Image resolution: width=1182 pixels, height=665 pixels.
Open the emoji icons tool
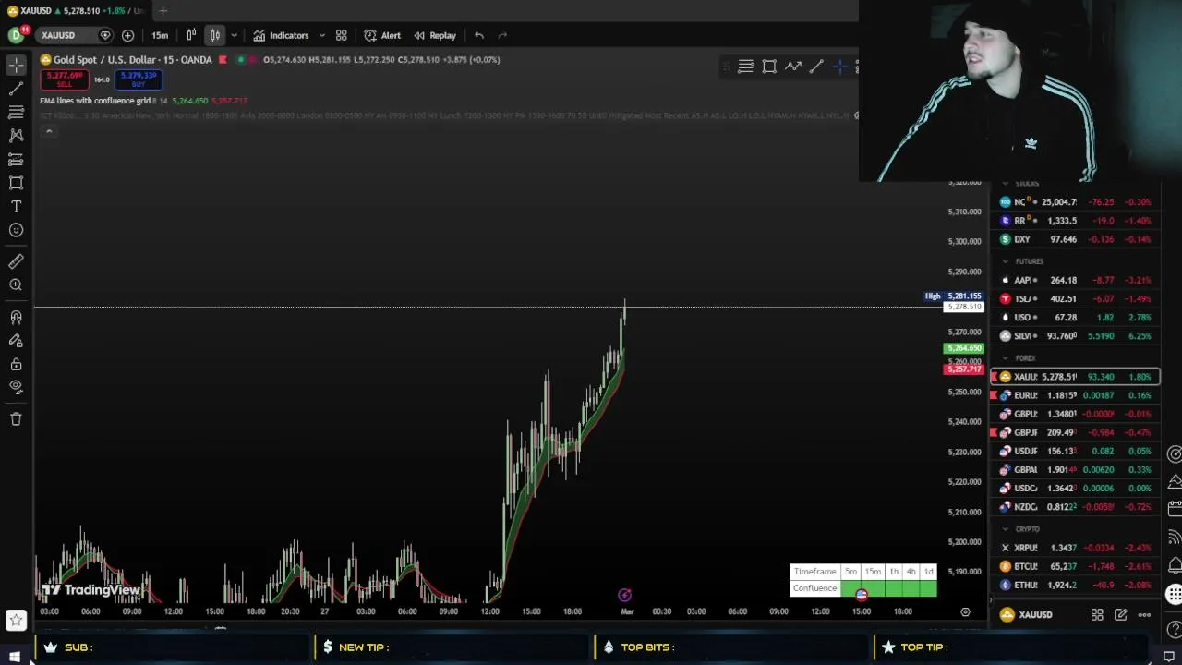click(16, 230)
